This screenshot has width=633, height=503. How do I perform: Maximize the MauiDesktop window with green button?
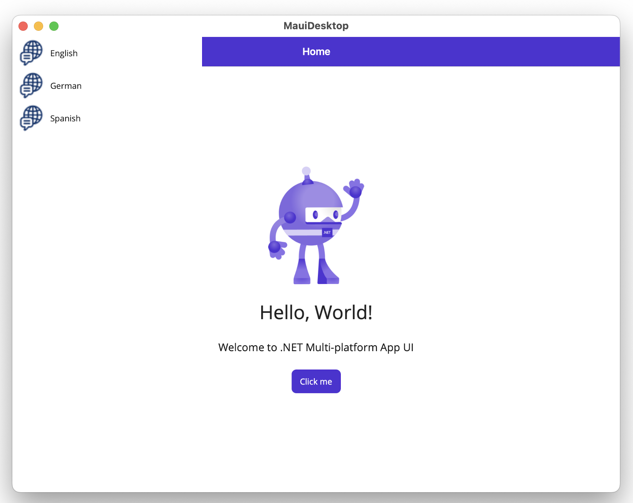pos(54,26)
